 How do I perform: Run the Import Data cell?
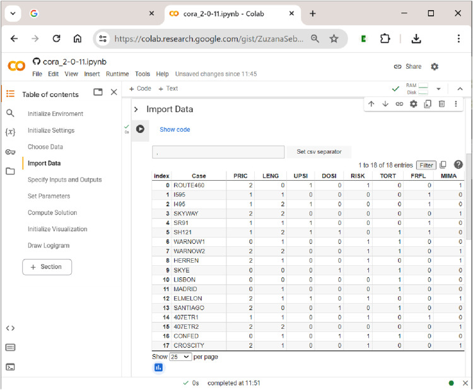pyautogui.click(x=140, y=129)
